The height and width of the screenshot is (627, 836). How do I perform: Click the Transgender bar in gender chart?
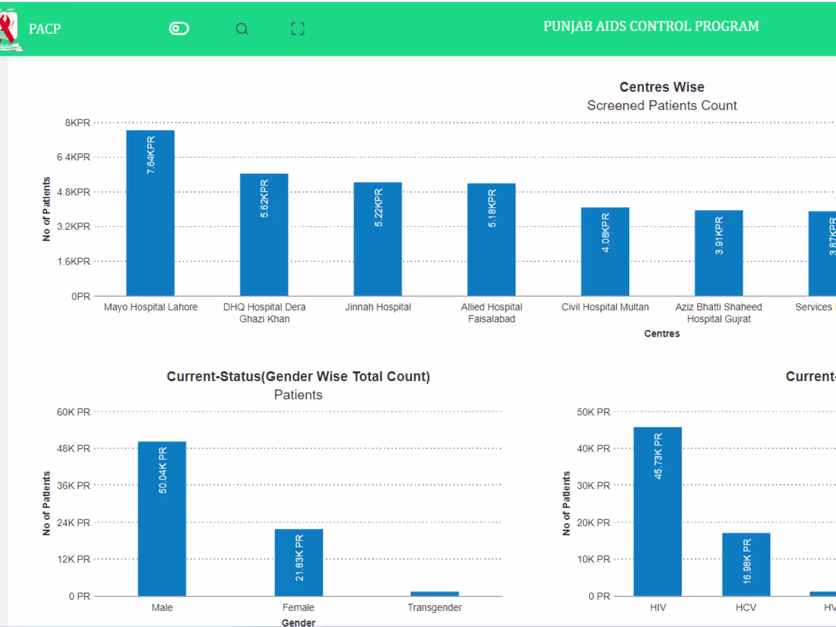[435, 594]
